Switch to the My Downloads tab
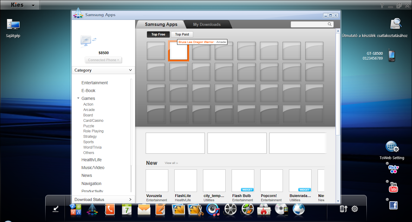The width and height of the screenshot is (412, 222). tap(207, 24)
